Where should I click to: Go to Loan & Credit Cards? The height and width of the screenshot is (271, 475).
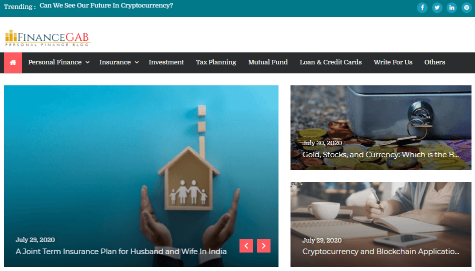[330, 62]
